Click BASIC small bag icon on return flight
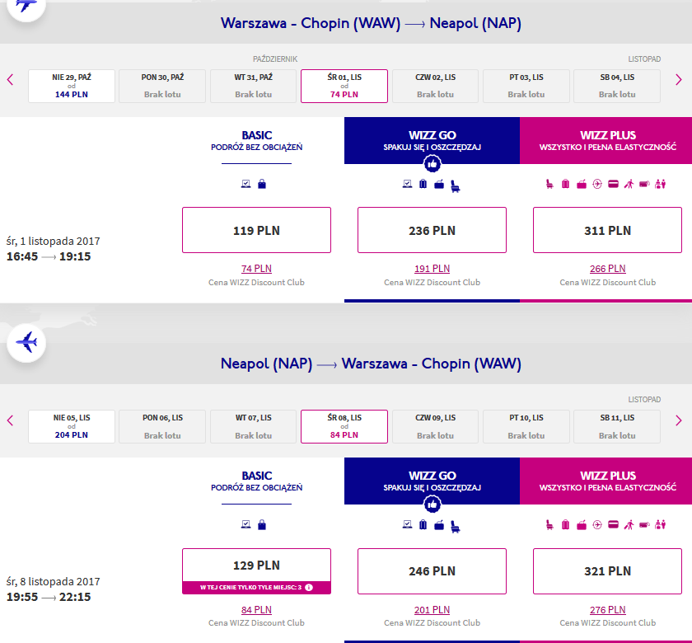The width and height of the screenshot is (692, 643). pos(262,524)
